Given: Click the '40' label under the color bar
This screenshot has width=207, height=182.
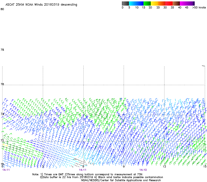Looking at the screenshot, I should (180, 8).
